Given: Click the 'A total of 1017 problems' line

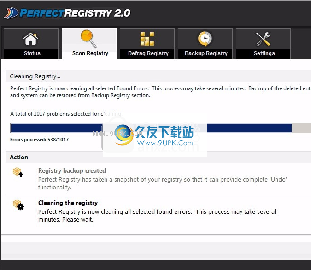Looking at the screenshot, I should 66,114.
